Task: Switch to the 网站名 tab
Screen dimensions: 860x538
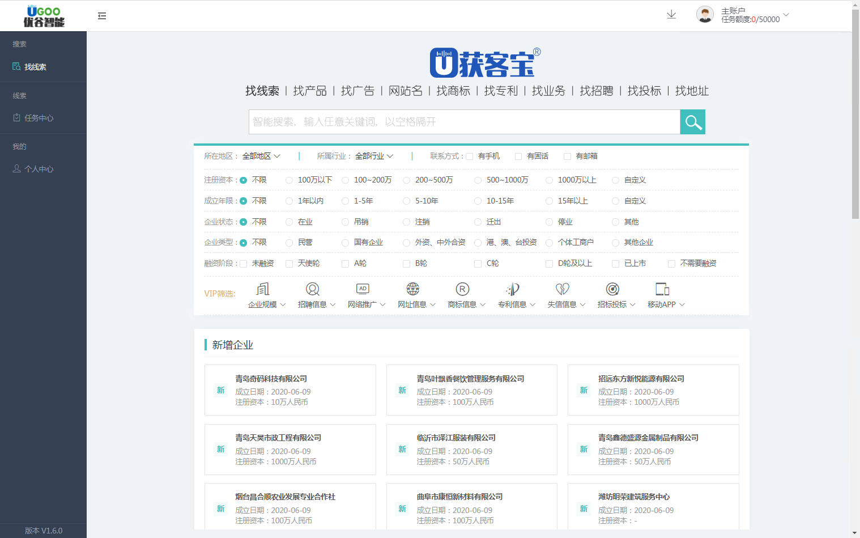Action: 406,91
